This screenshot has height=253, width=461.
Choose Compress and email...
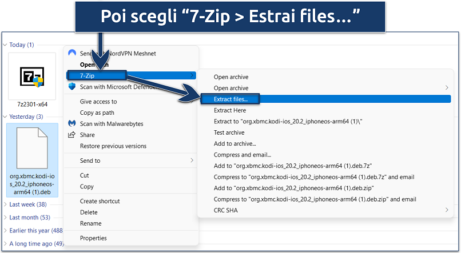[243, 155]
